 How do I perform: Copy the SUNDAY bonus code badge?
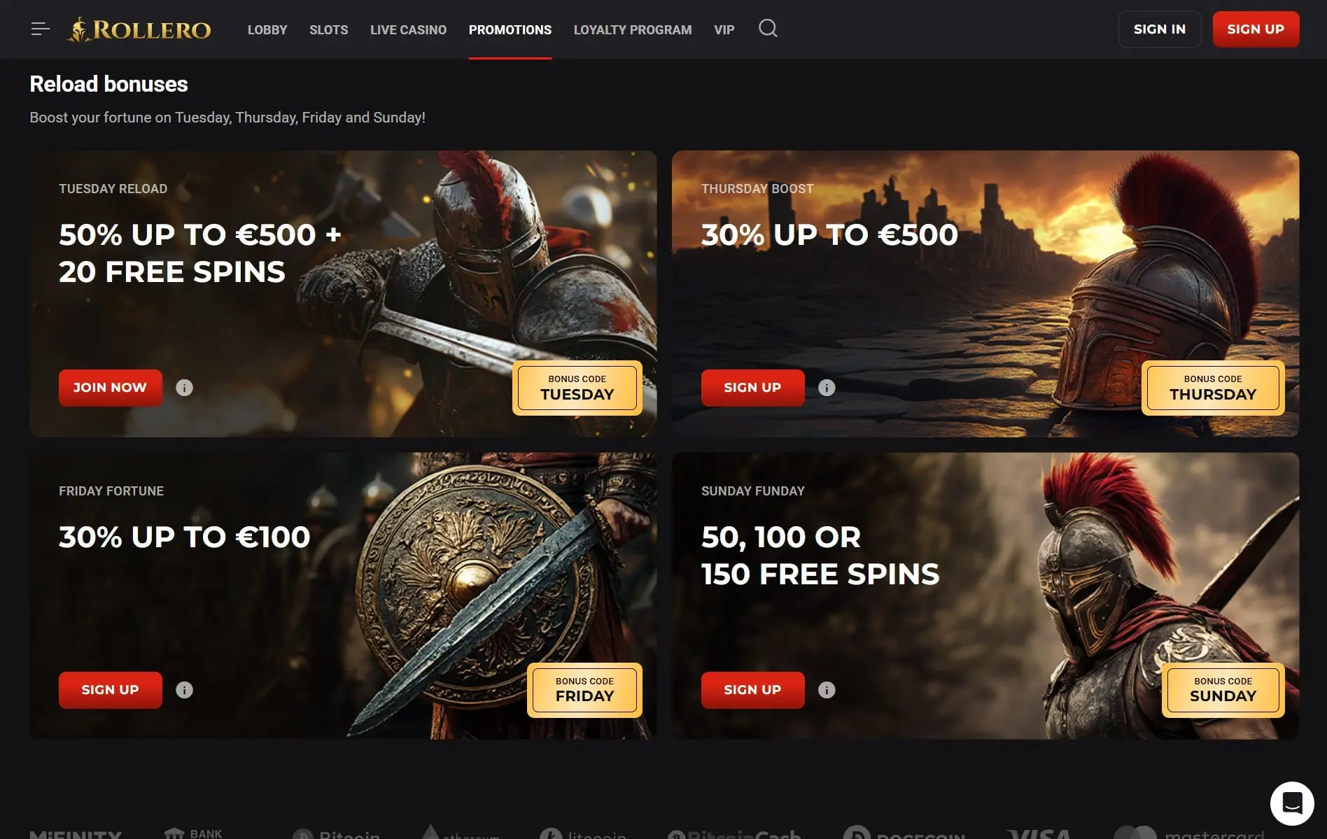(1223, 690)
